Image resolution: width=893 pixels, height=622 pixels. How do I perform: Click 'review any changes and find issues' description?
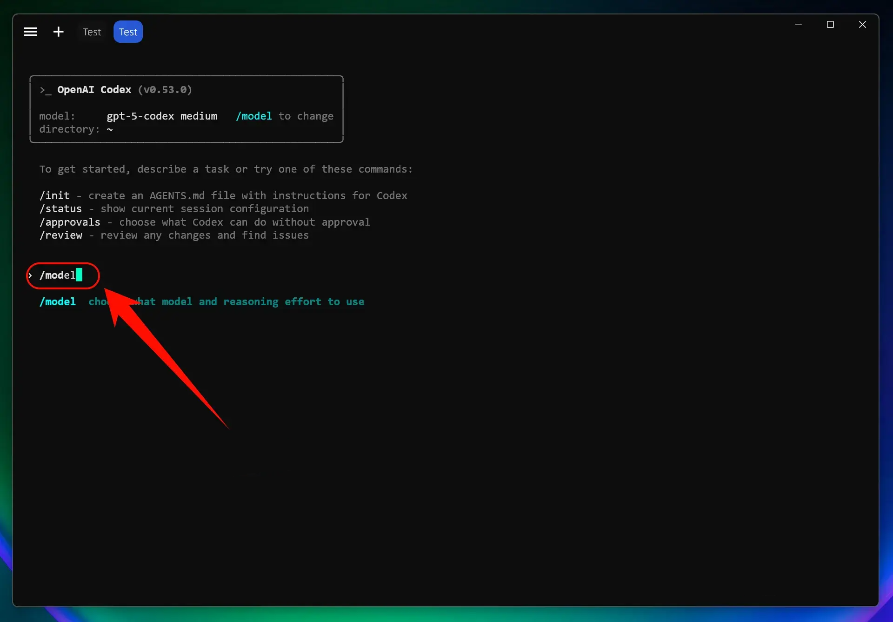pyautogui.click(x=205, y=235)
